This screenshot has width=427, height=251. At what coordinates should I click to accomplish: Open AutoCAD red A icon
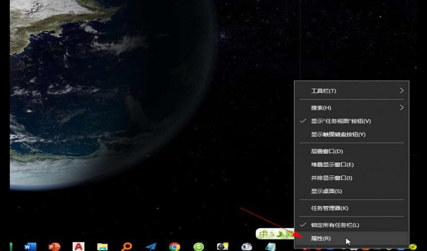78,246
